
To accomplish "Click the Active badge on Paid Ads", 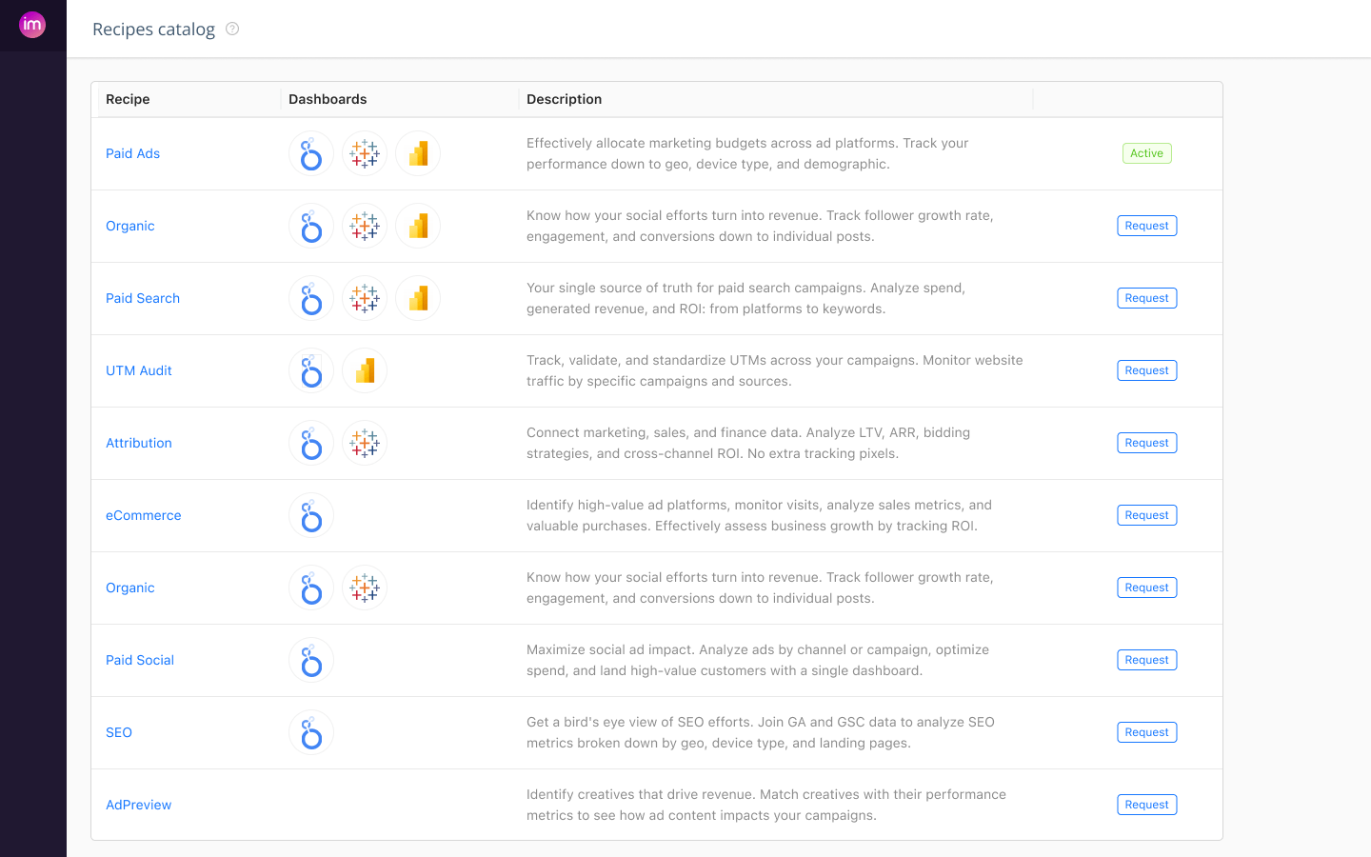I will (x=1146, y=152).
